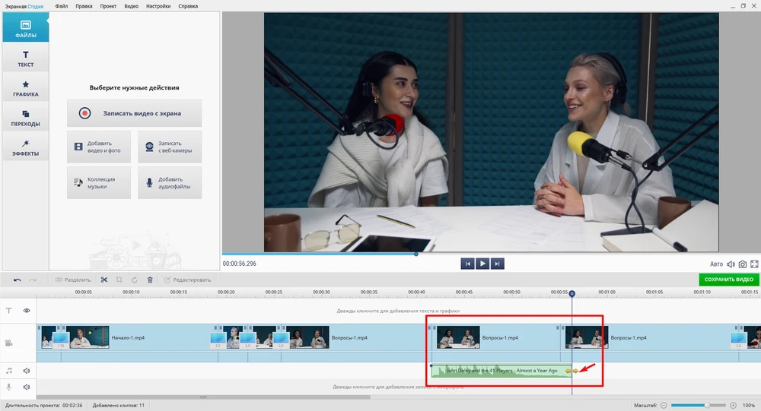Open the Эффекты tab

25,147
